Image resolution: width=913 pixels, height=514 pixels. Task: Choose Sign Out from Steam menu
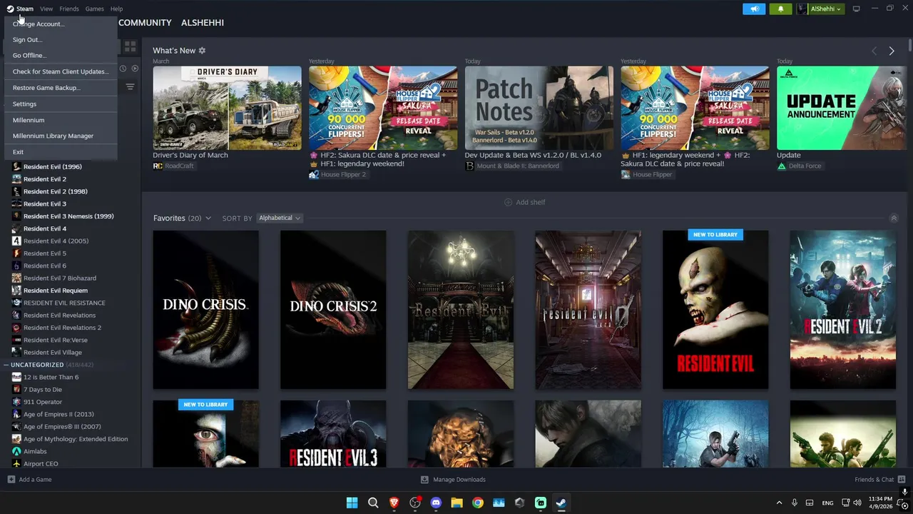(x=28, y=39)
